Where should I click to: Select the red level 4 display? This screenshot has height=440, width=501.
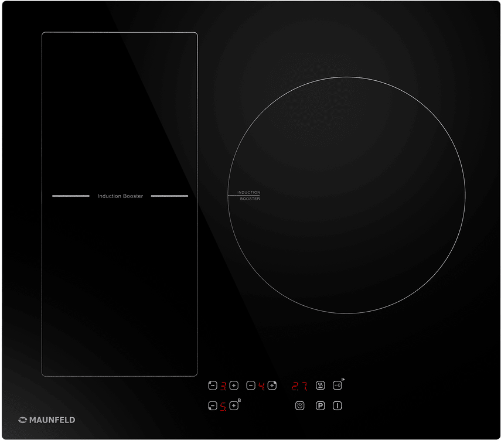click(x=261, y=386)
